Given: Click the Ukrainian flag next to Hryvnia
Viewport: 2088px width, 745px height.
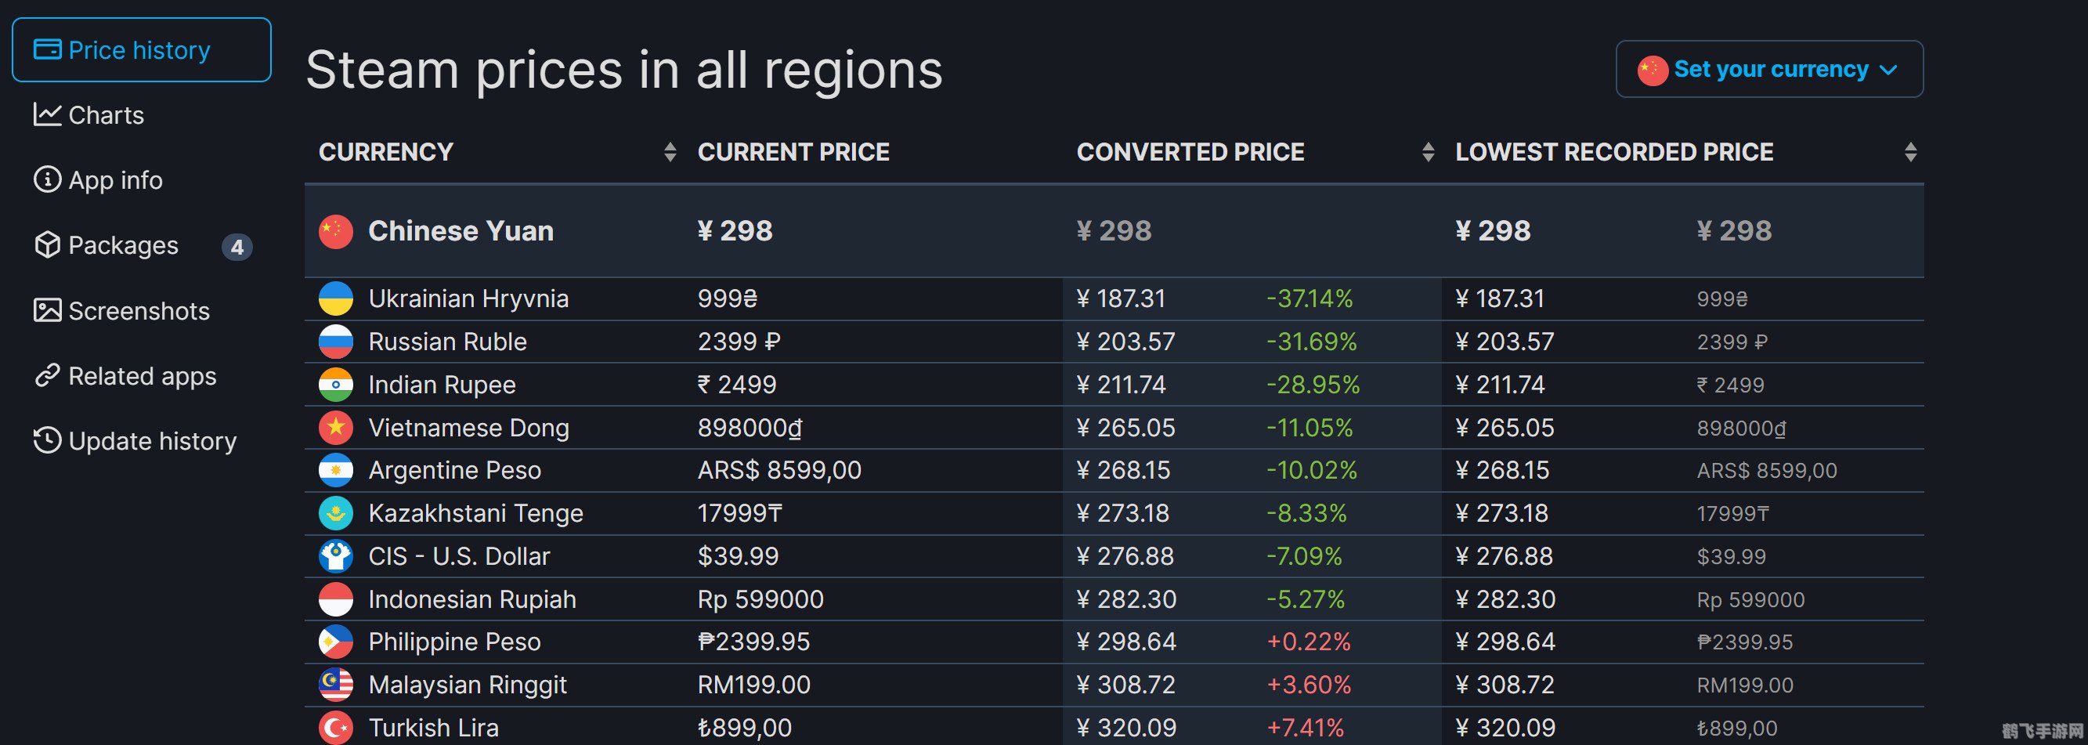Looking at the screenshot, I should point(334,298).
